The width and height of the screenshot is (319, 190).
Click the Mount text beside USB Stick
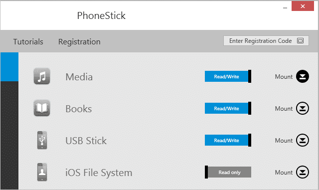coord(284,141)
